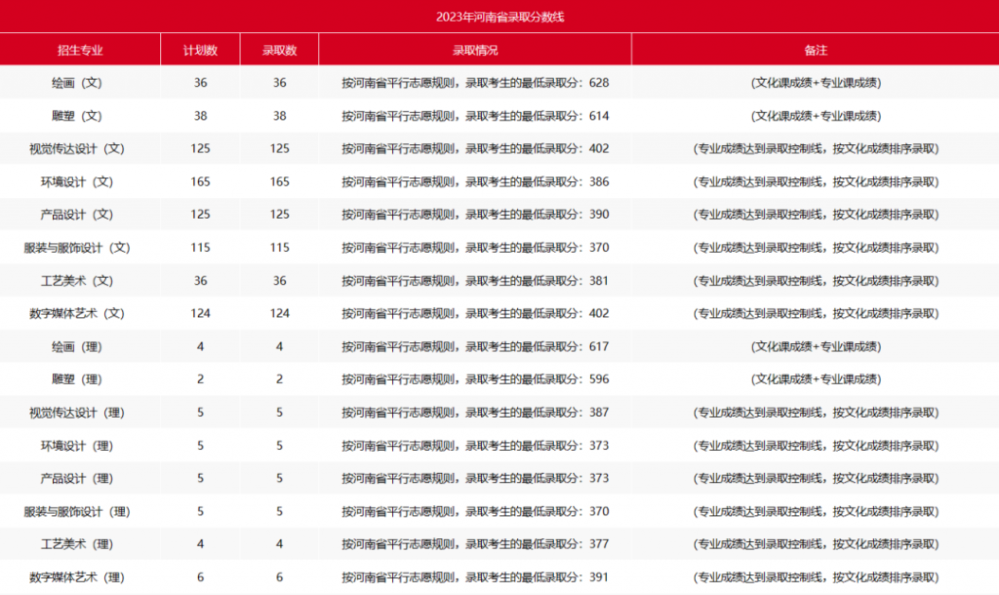Click the 计划数 value "115" in 服装与服饰设计（文） row
Image resolution: width=999 pixels, height=595 pixels.
click(200, 248)
